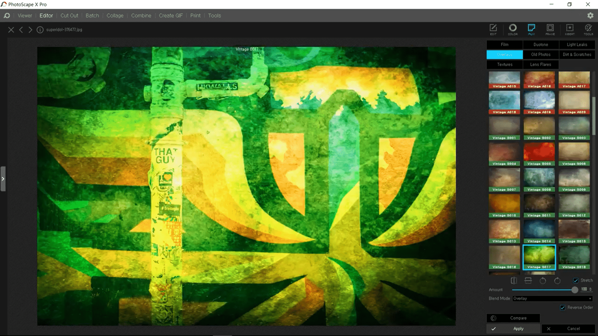Viewport: 598px width, 336px height.
Task: Go to previous image arrow
Action: click(21, 30)
